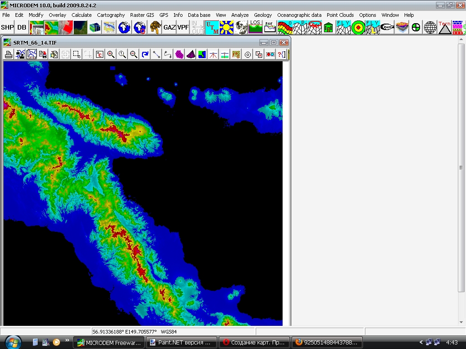Expand the Oceanographic data menu
This screenshot has height=349, width=466.
point(299,15)
